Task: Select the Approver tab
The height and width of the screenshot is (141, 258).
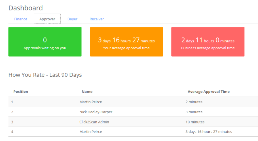Action: [47, 19]
